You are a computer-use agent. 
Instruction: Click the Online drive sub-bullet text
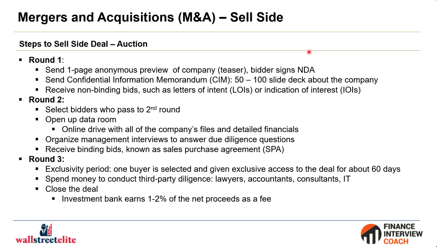[x=180, y=129]
